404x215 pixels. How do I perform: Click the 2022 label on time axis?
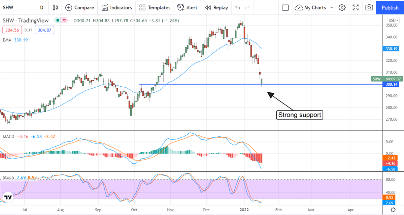pyautogui.click(x=245, y=210)
